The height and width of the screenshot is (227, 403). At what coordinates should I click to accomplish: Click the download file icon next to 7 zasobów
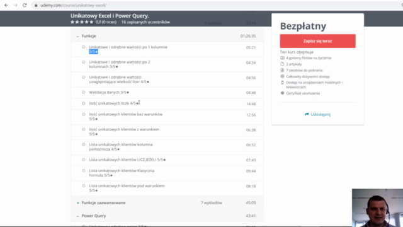pyautogui.click(x=282, y=70)
